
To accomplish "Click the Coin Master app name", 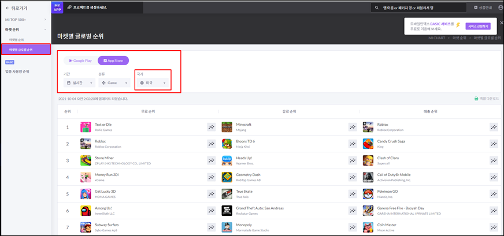I will pos(387,225).
